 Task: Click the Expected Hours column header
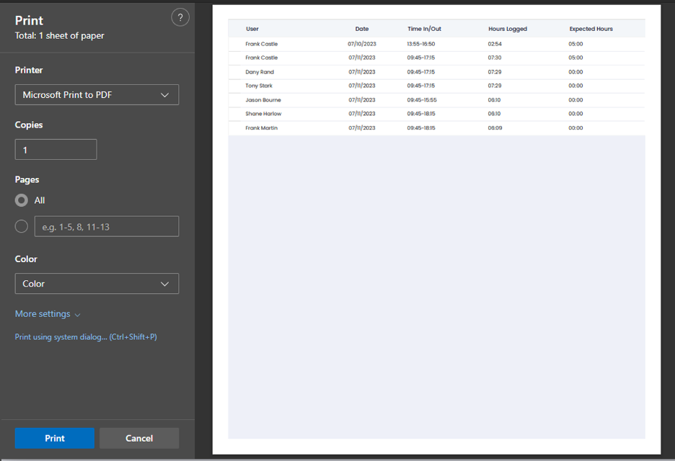click(x=591, y=29)
